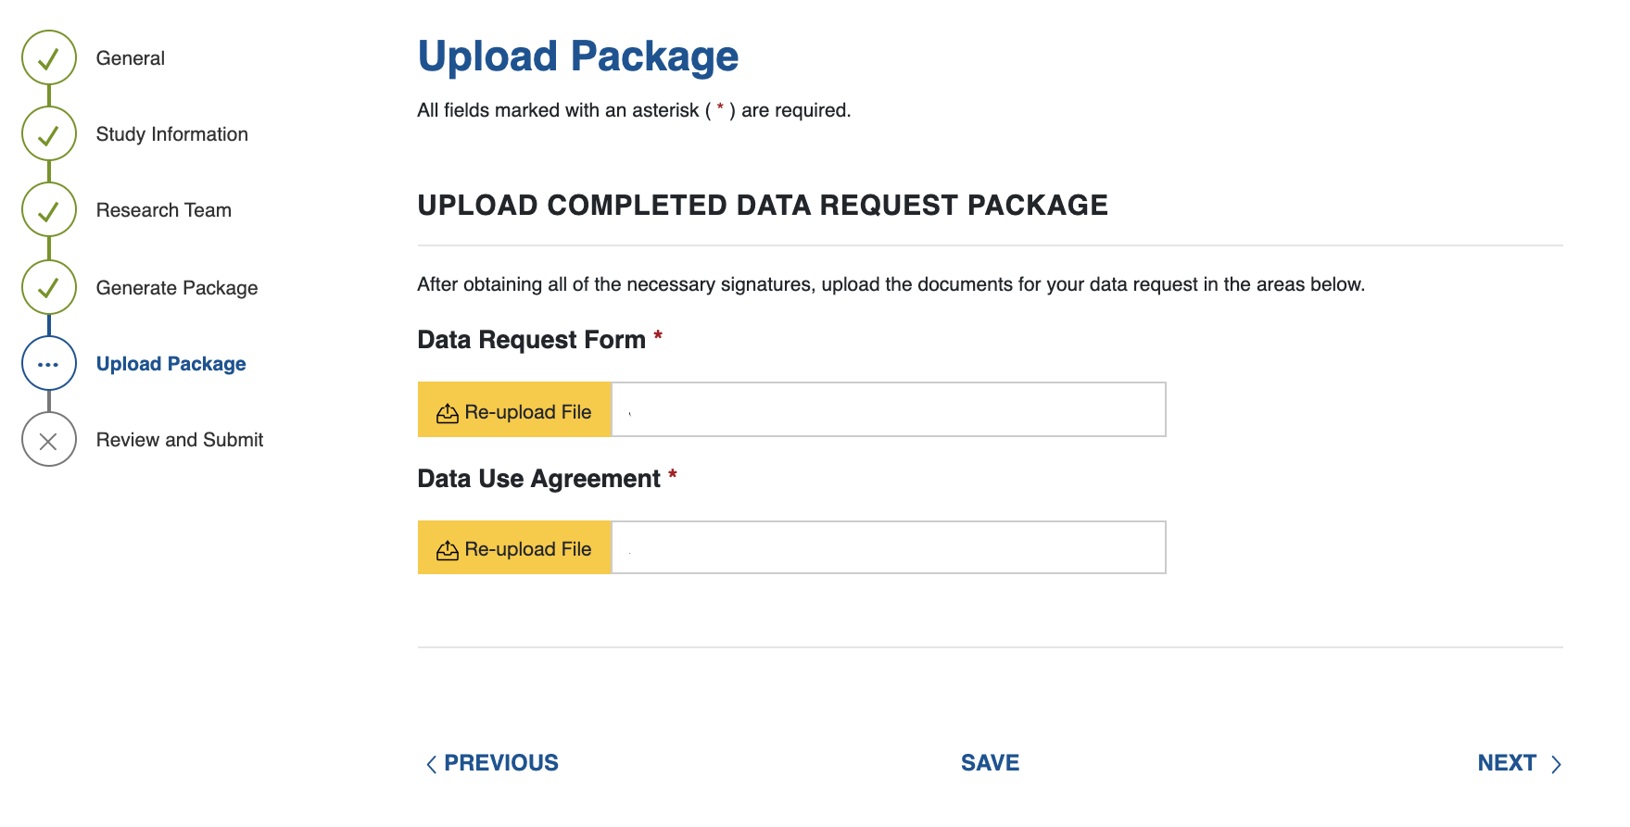Click the Data Request Form filename field
This screenshot has height=827, width=1630.
tap(888, 409)
